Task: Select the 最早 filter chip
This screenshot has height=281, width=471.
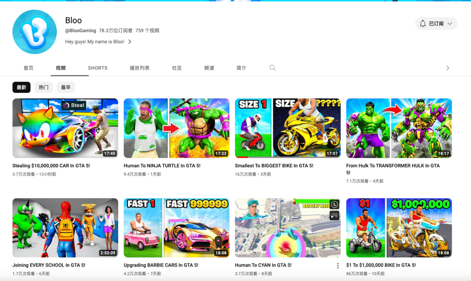Action: point(65,87)
